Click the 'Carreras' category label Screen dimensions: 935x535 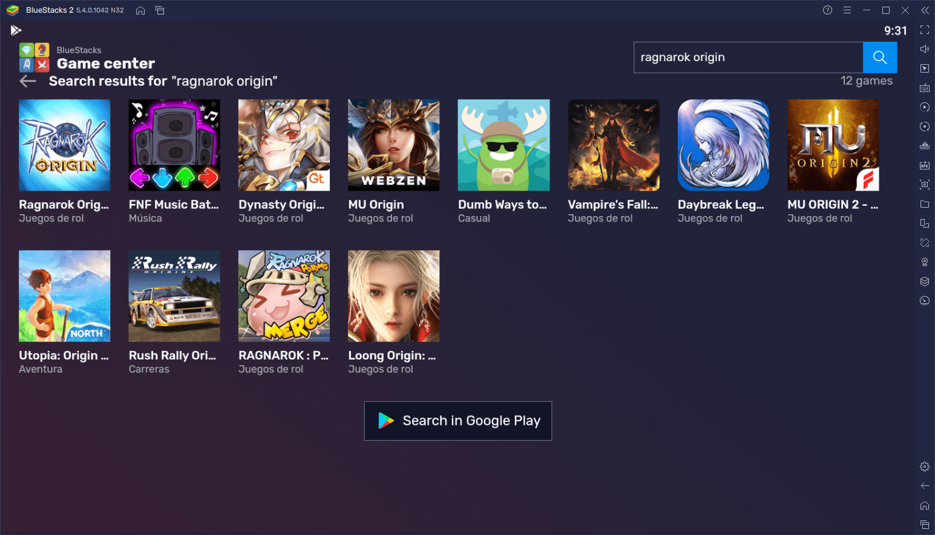click(149, 369)
